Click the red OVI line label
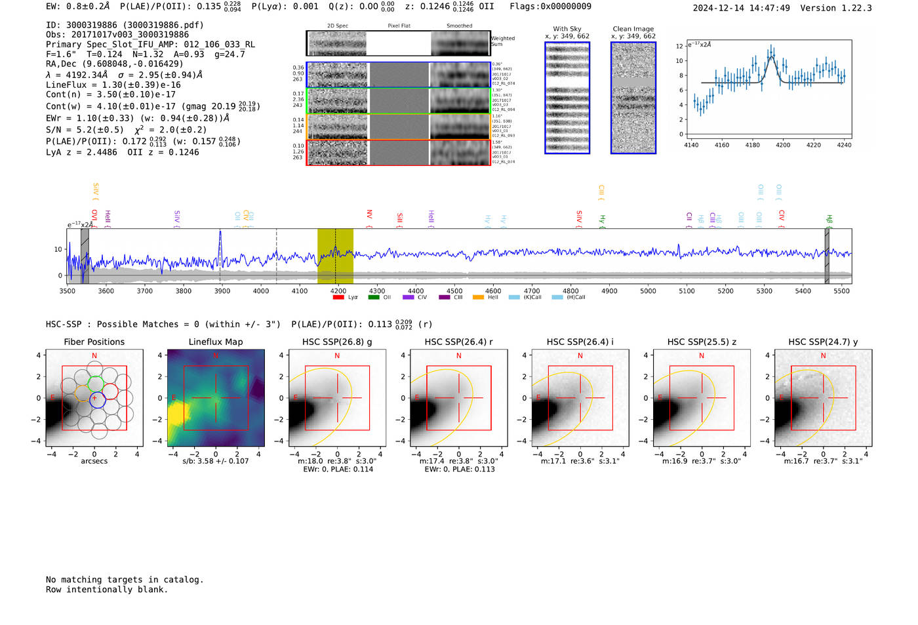This screenshot has width=918, height=625. [x=94, y=217]
